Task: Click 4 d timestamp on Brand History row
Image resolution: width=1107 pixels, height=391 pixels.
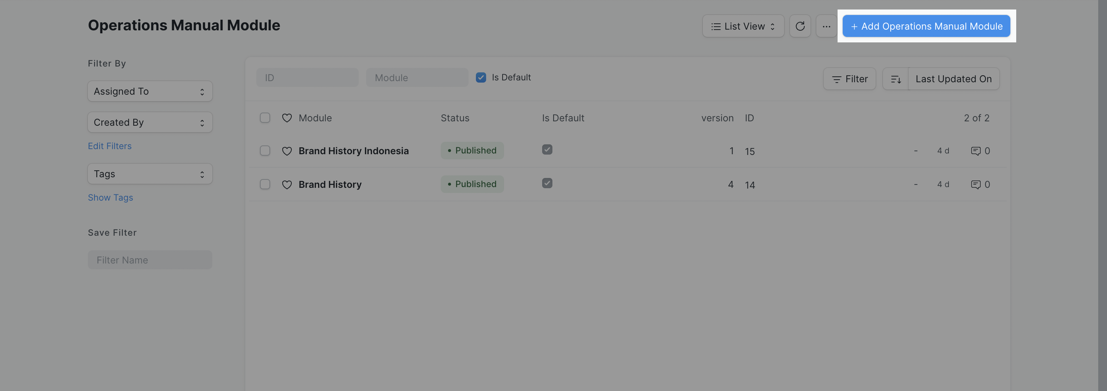Action: point(943,184)
